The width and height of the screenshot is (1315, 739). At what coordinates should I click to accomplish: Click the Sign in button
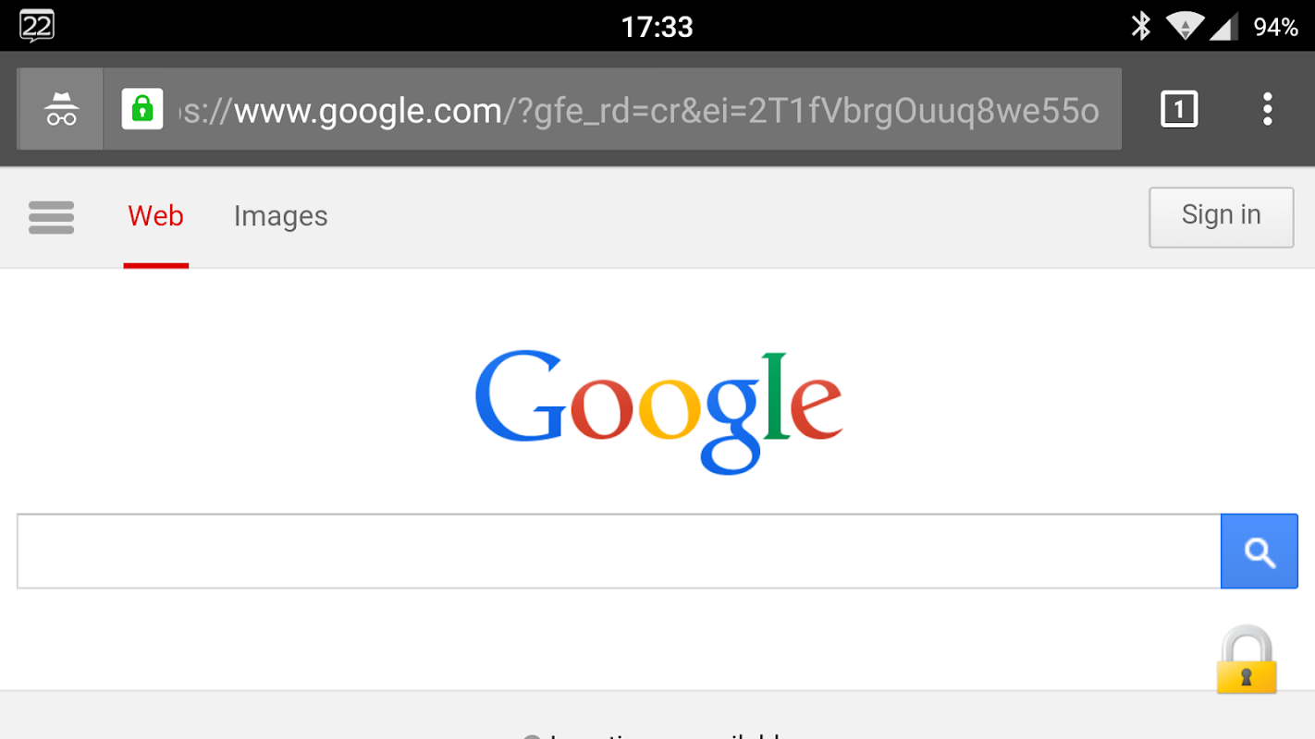[x=1221, y=217]
